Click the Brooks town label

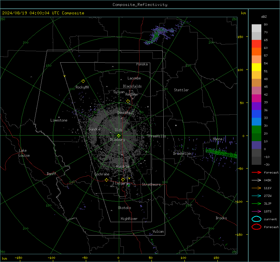point(221,218)
